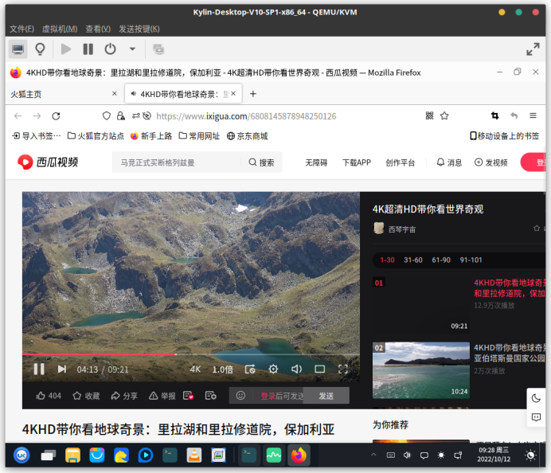The image size is (551, 473).
Task: Click the picture-in-picture player icon
Action: tap(250, 369)
